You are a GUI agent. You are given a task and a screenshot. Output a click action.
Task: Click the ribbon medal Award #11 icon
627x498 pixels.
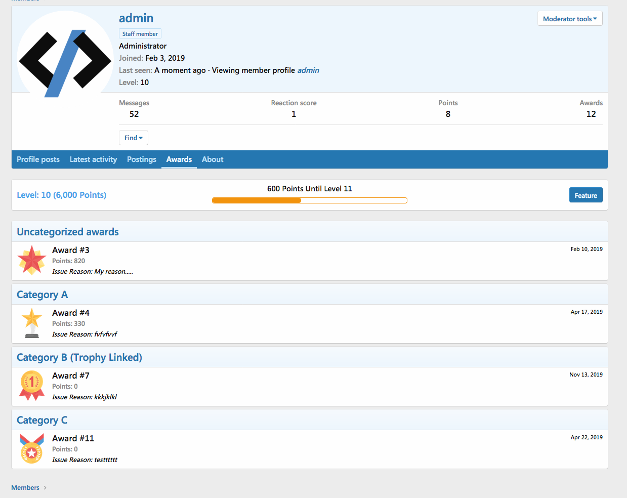[32, 448]
